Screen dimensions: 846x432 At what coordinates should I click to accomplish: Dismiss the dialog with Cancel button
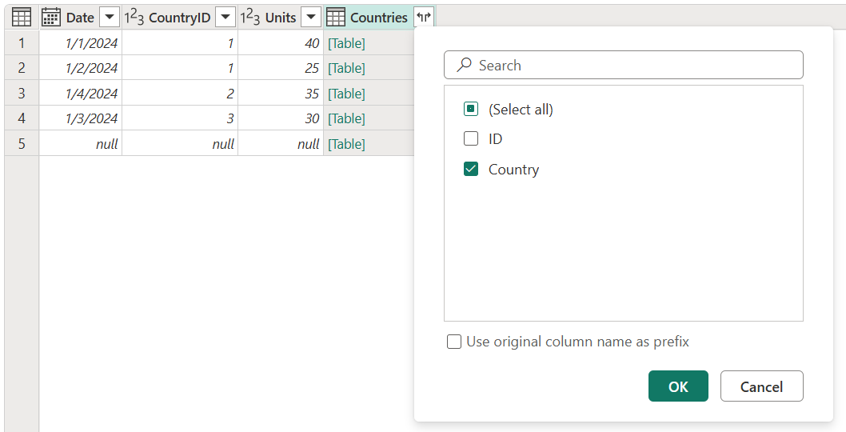761,386
